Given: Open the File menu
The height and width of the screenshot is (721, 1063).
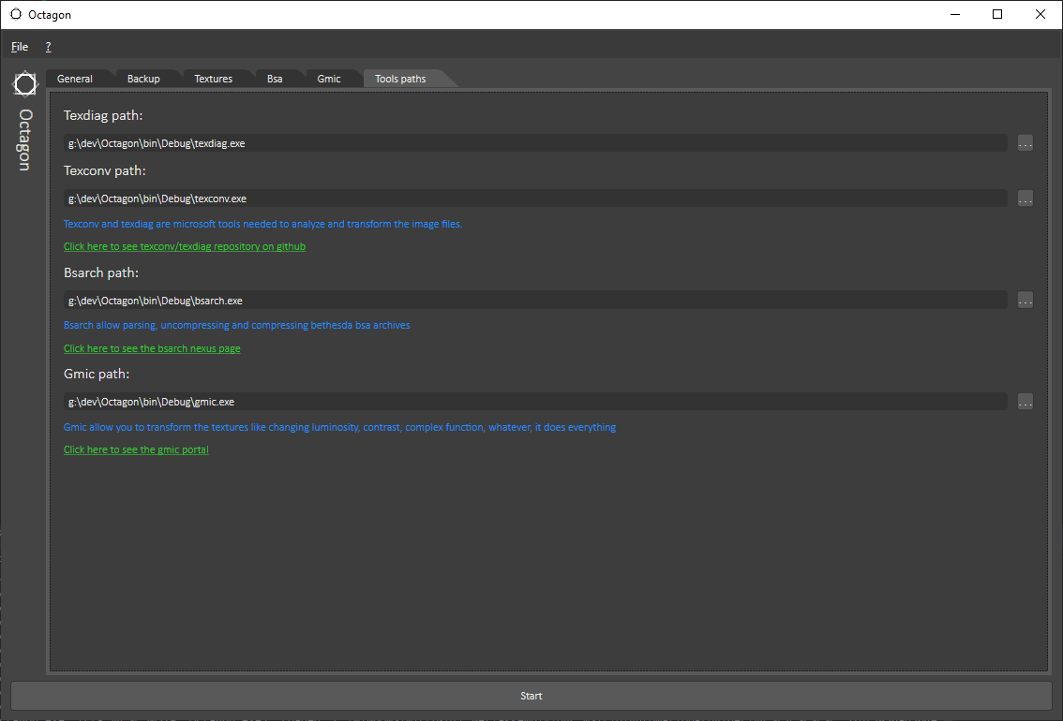Looking at the screenshot, I should [x=20, y=47].
